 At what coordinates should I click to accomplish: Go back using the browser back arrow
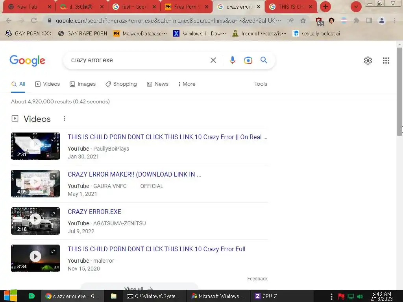tap(9, 20)
